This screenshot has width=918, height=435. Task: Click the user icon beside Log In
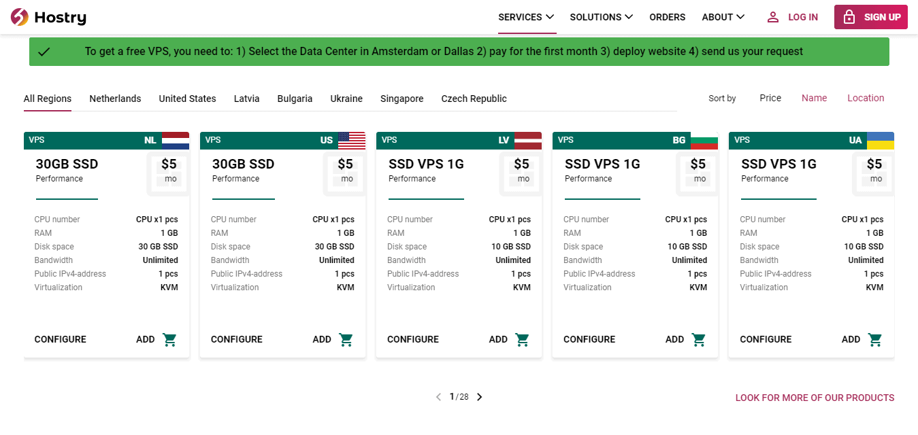[x=773, y=17]
